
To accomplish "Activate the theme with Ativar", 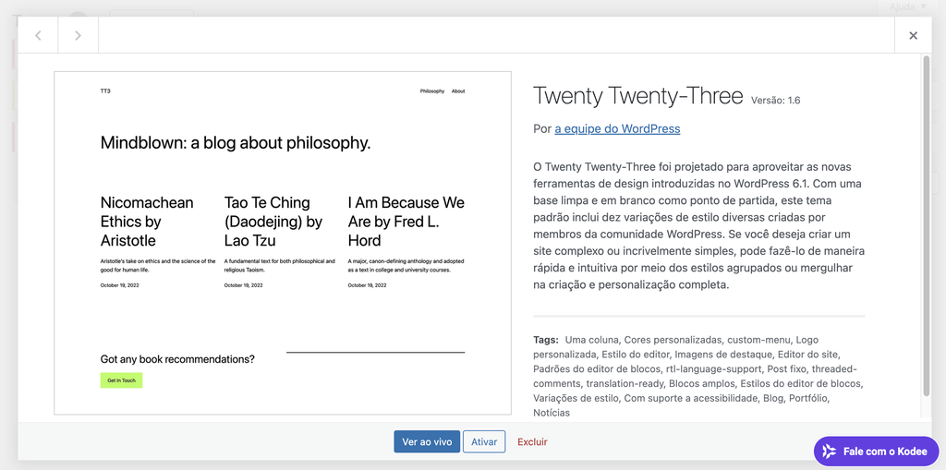I will [x=484, y=441].
